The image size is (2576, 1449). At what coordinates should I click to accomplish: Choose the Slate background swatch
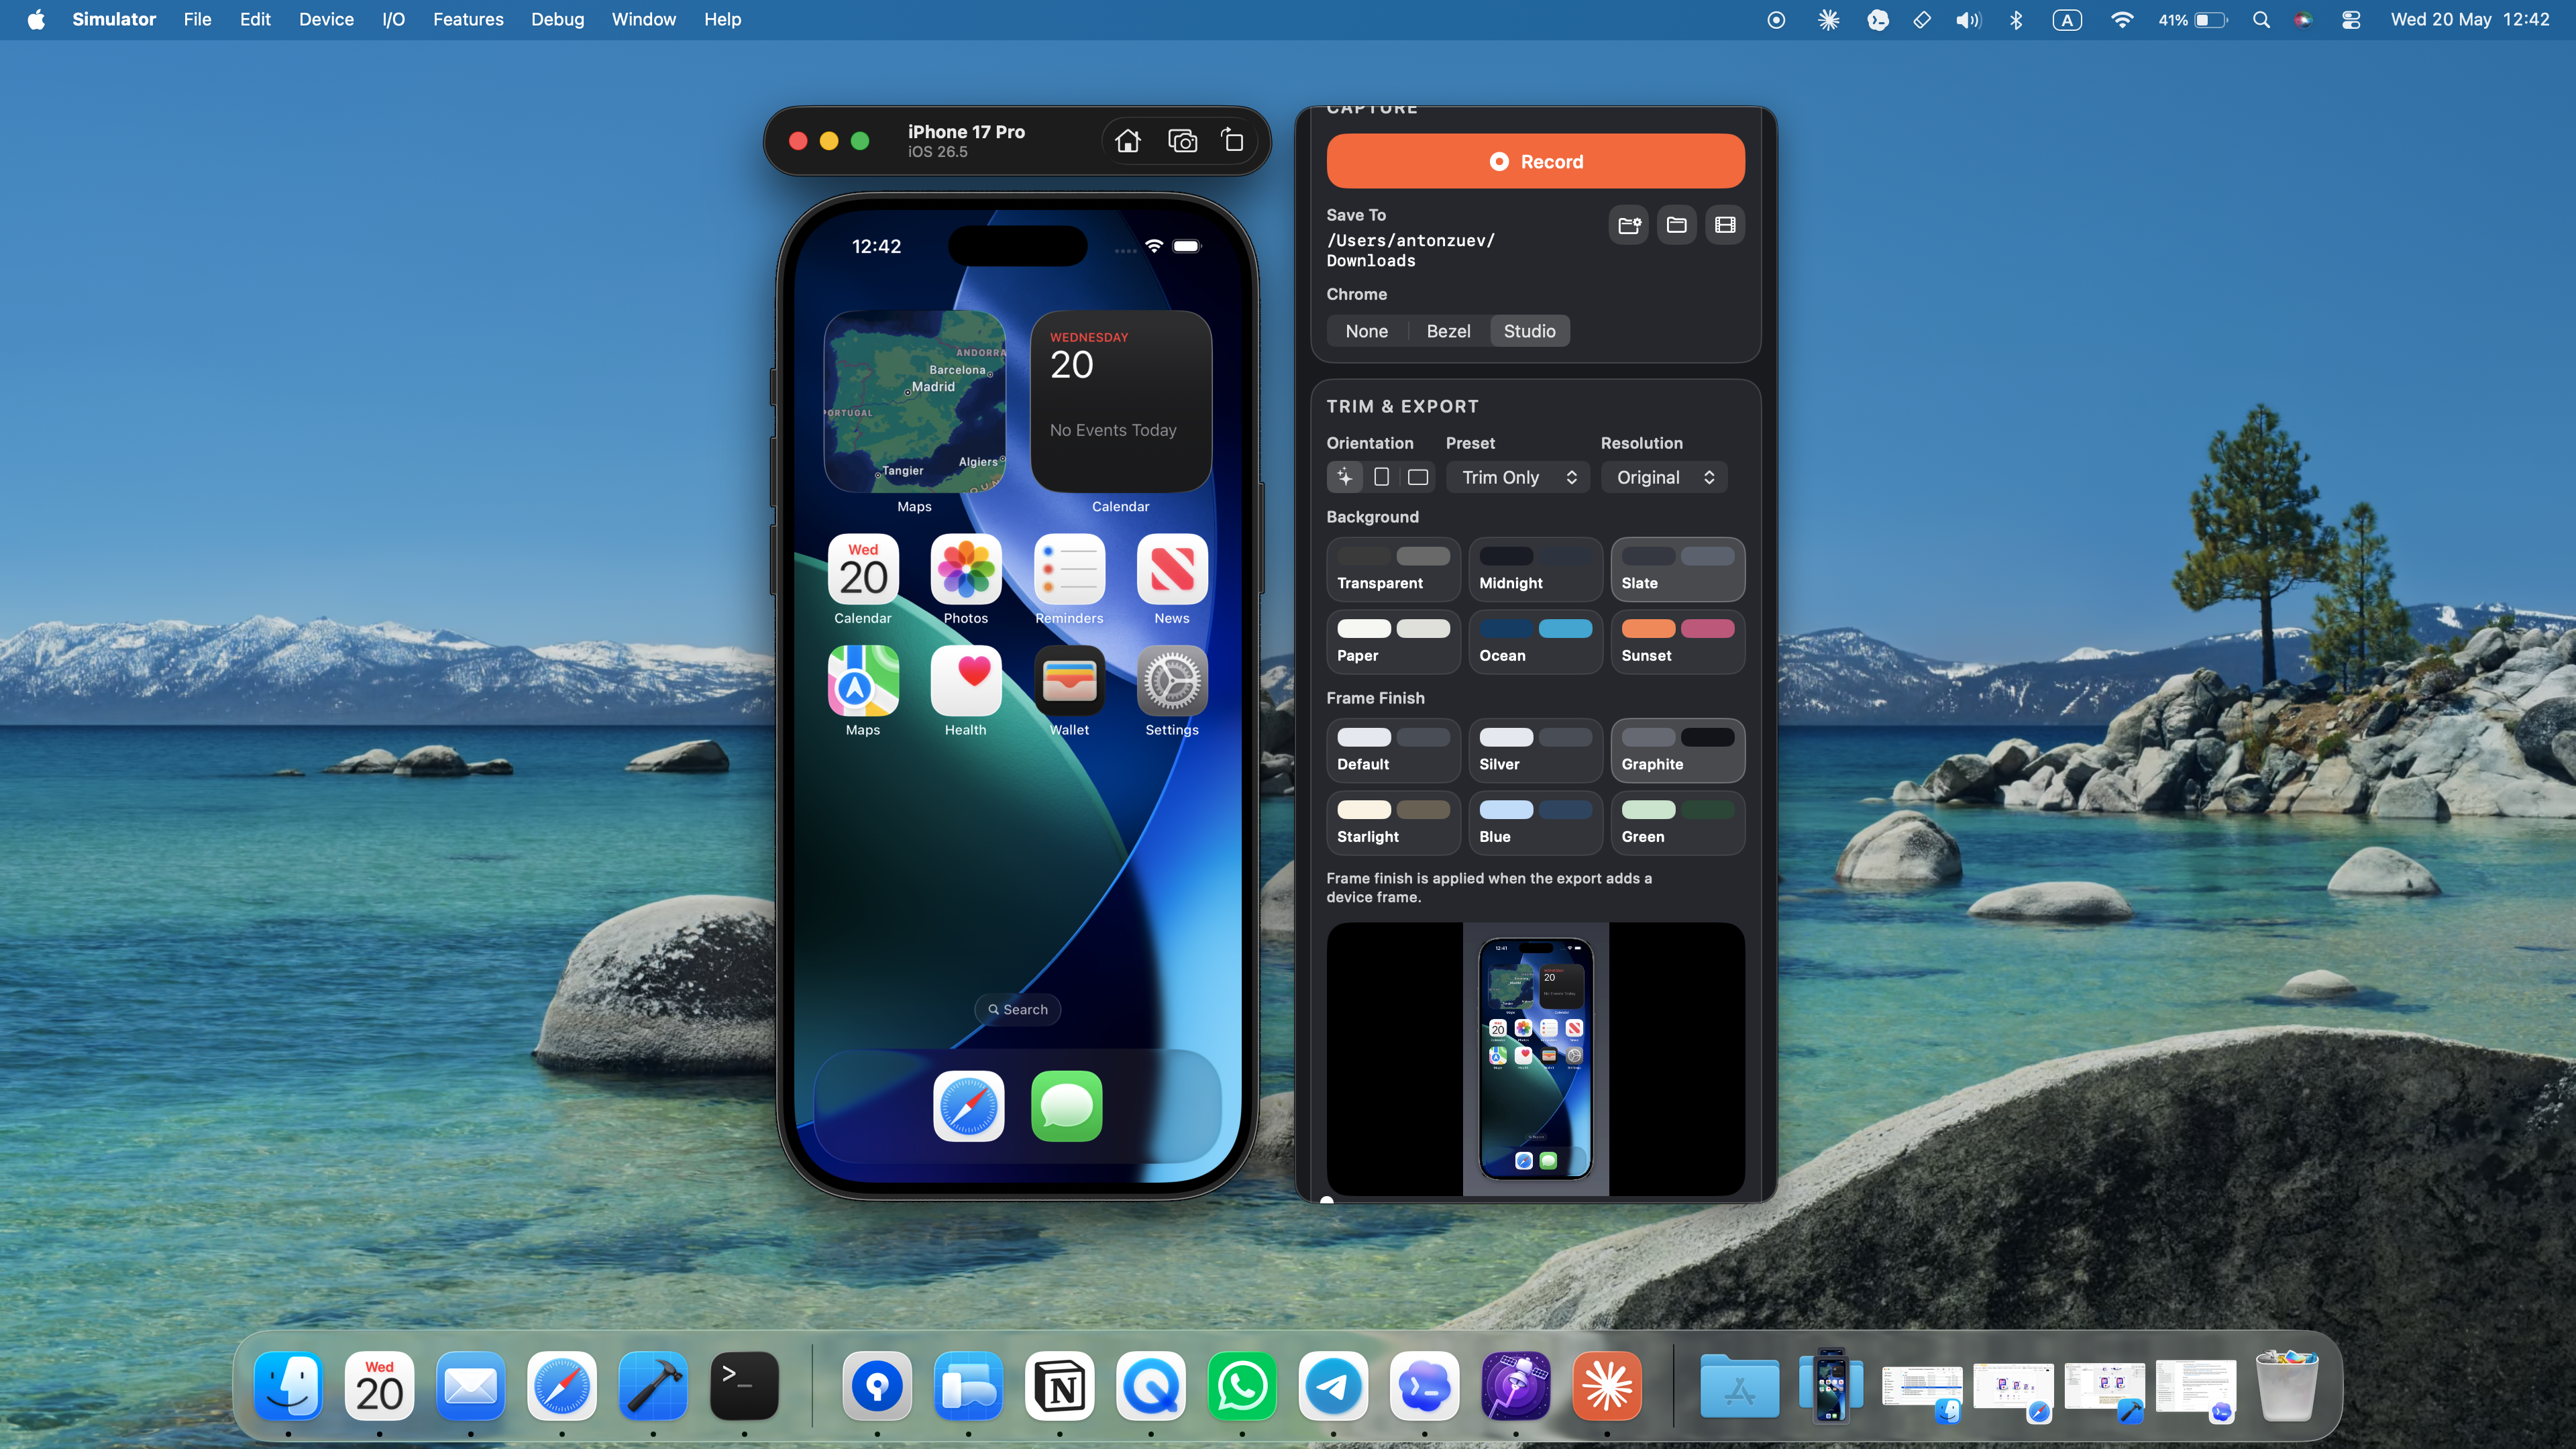click(1677, 569)
